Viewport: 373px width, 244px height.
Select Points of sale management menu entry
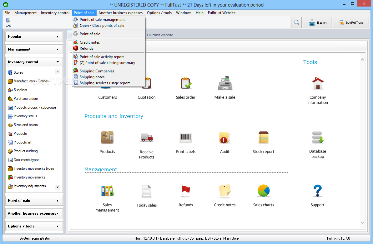(109, 20)
